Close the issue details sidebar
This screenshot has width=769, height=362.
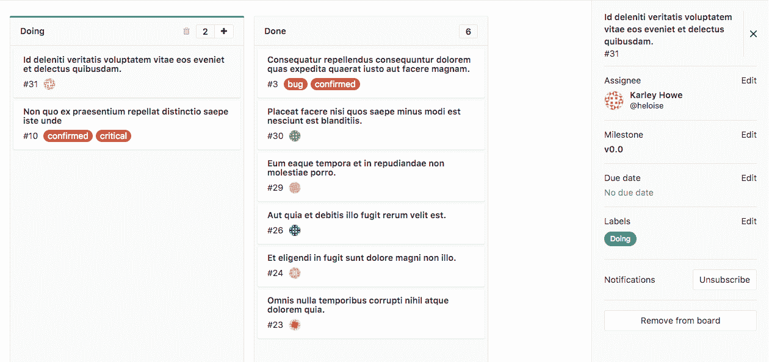click(x=753, y=34)
